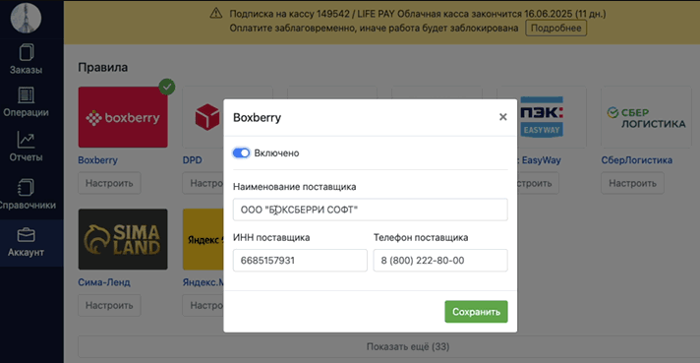
Task: Open the Операции sidebar icon
Action: pos(26,95)
